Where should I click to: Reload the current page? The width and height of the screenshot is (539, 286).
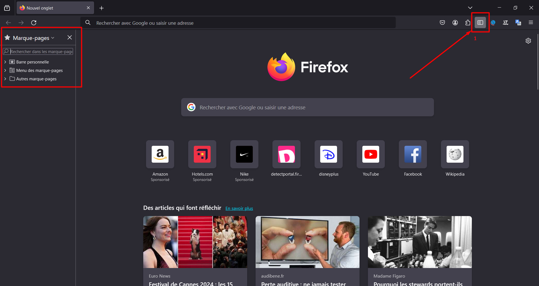[x=34, y=23]
